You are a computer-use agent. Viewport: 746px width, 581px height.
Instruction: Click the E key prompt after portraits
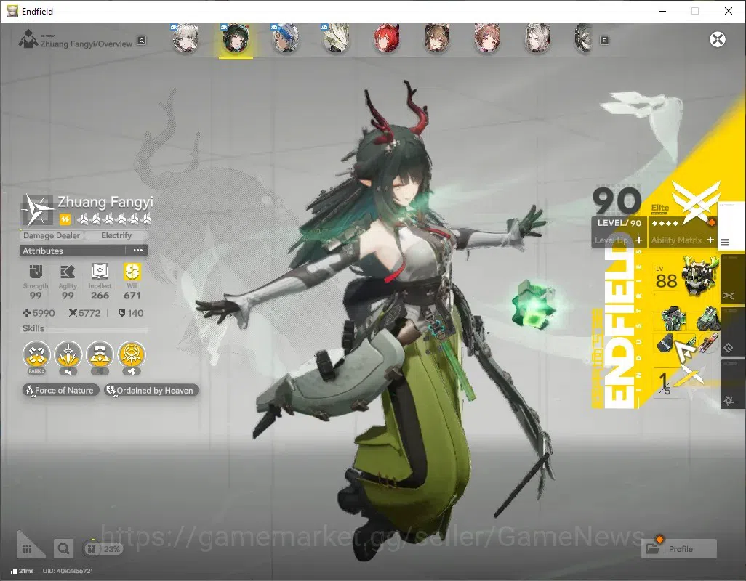tap(604, 41)
